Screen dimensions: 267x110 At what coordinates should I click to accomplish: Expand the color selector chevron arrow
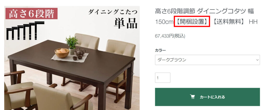coord(257,60)
